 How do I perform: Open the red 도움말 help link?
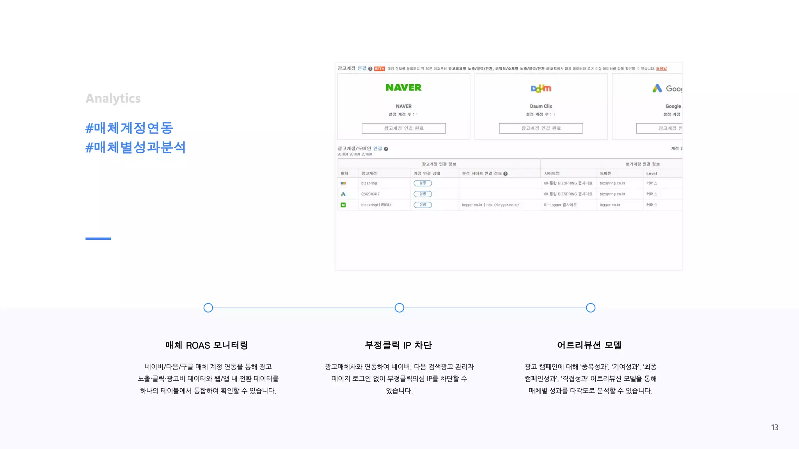(661, 69)
